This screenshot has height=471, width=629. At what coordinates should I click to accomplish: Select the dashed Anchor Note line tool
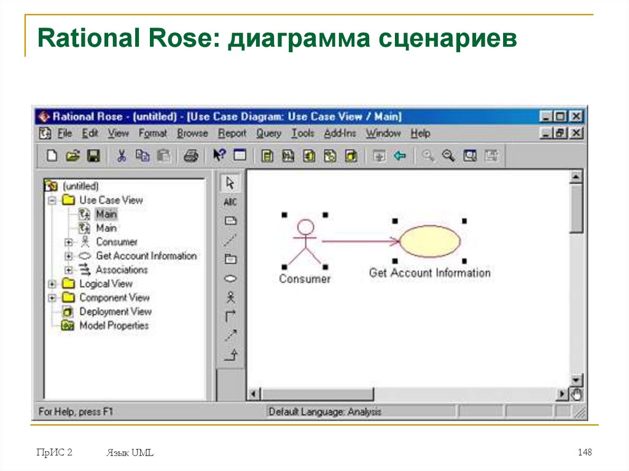230,240
